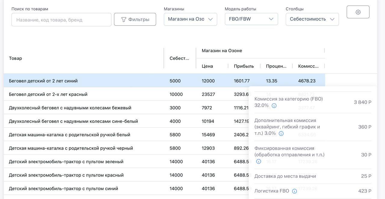Click the 3 840 ₽ category commission amount
Image resolution: width=385 pixels, height=199 pixels.
click(362, 102)
